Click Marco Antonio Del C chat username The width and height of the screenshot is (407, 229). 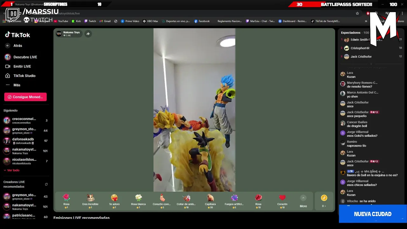tap(362, 93)
